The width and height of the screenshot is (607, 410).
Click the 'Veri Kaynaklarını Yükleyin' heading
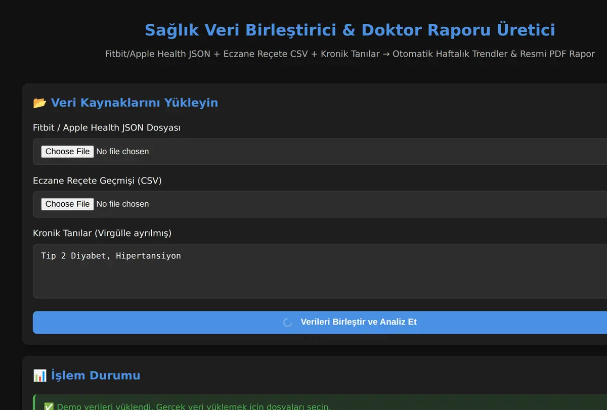pos(135,103)
